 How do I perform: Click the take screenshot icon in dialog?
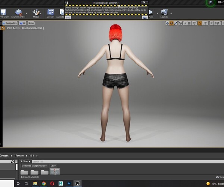pyautogui.click(x=145, y=17)
